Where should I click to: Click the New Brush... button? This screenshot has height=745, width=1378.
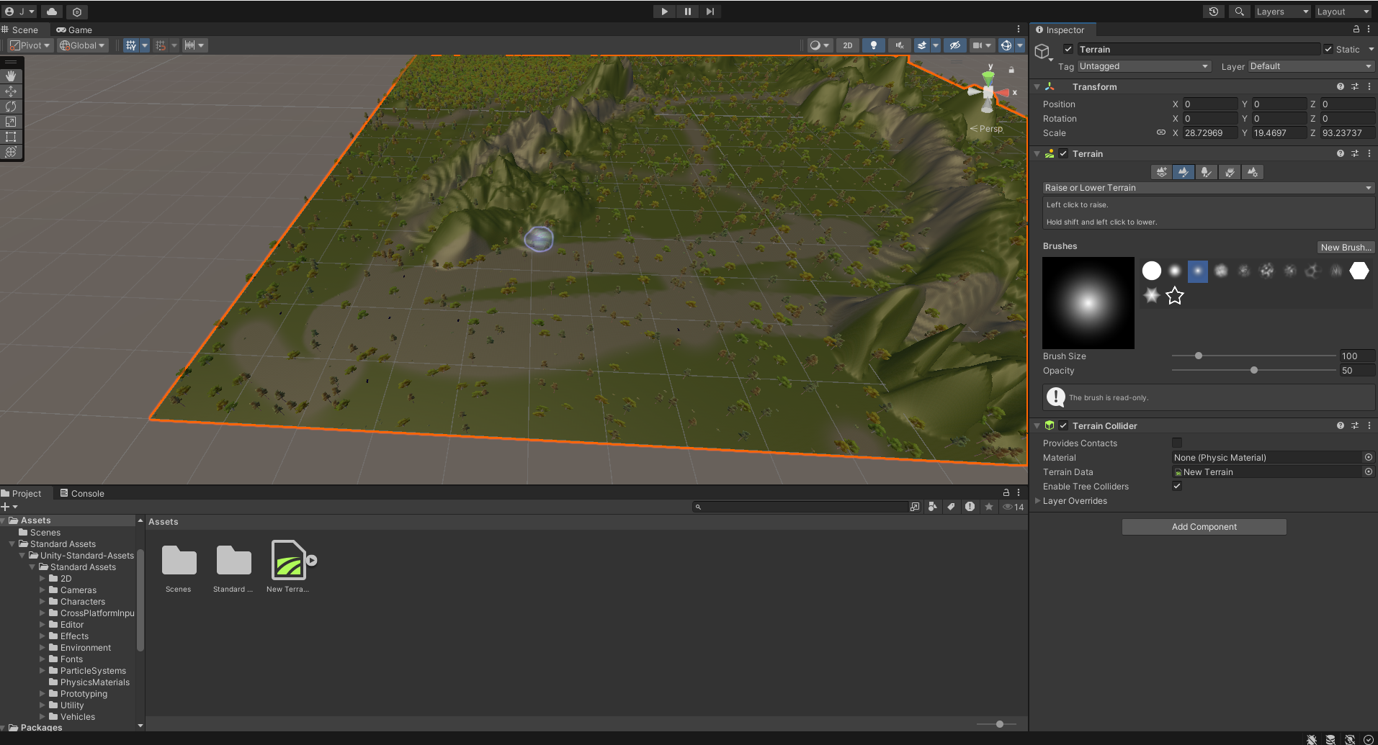click(1346, 247)
